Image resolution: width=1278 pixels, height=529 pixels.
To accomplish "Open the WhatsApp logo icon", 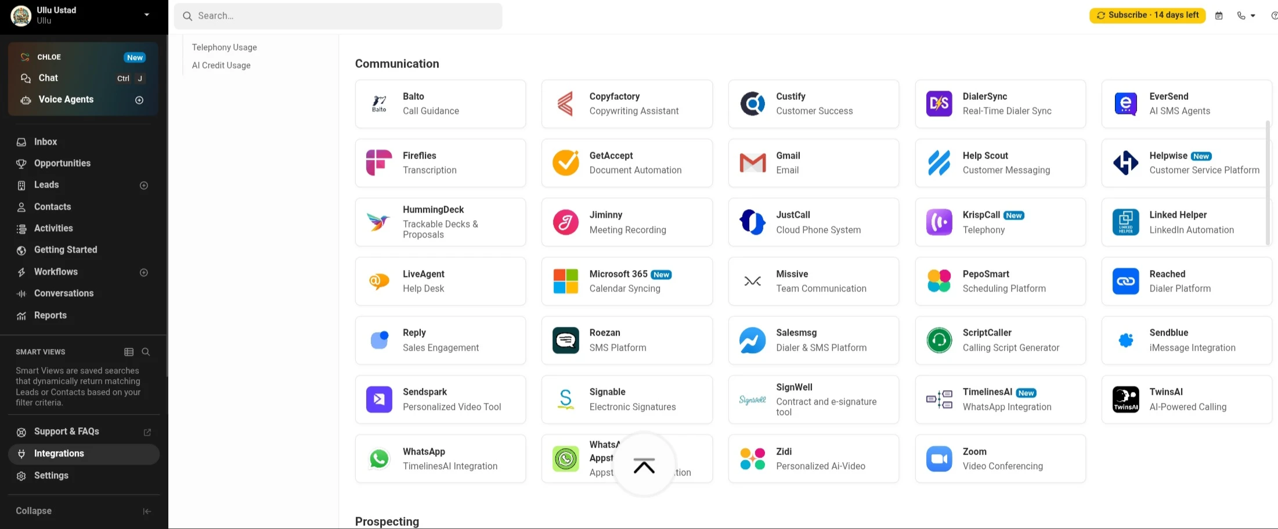I will 379,459.
